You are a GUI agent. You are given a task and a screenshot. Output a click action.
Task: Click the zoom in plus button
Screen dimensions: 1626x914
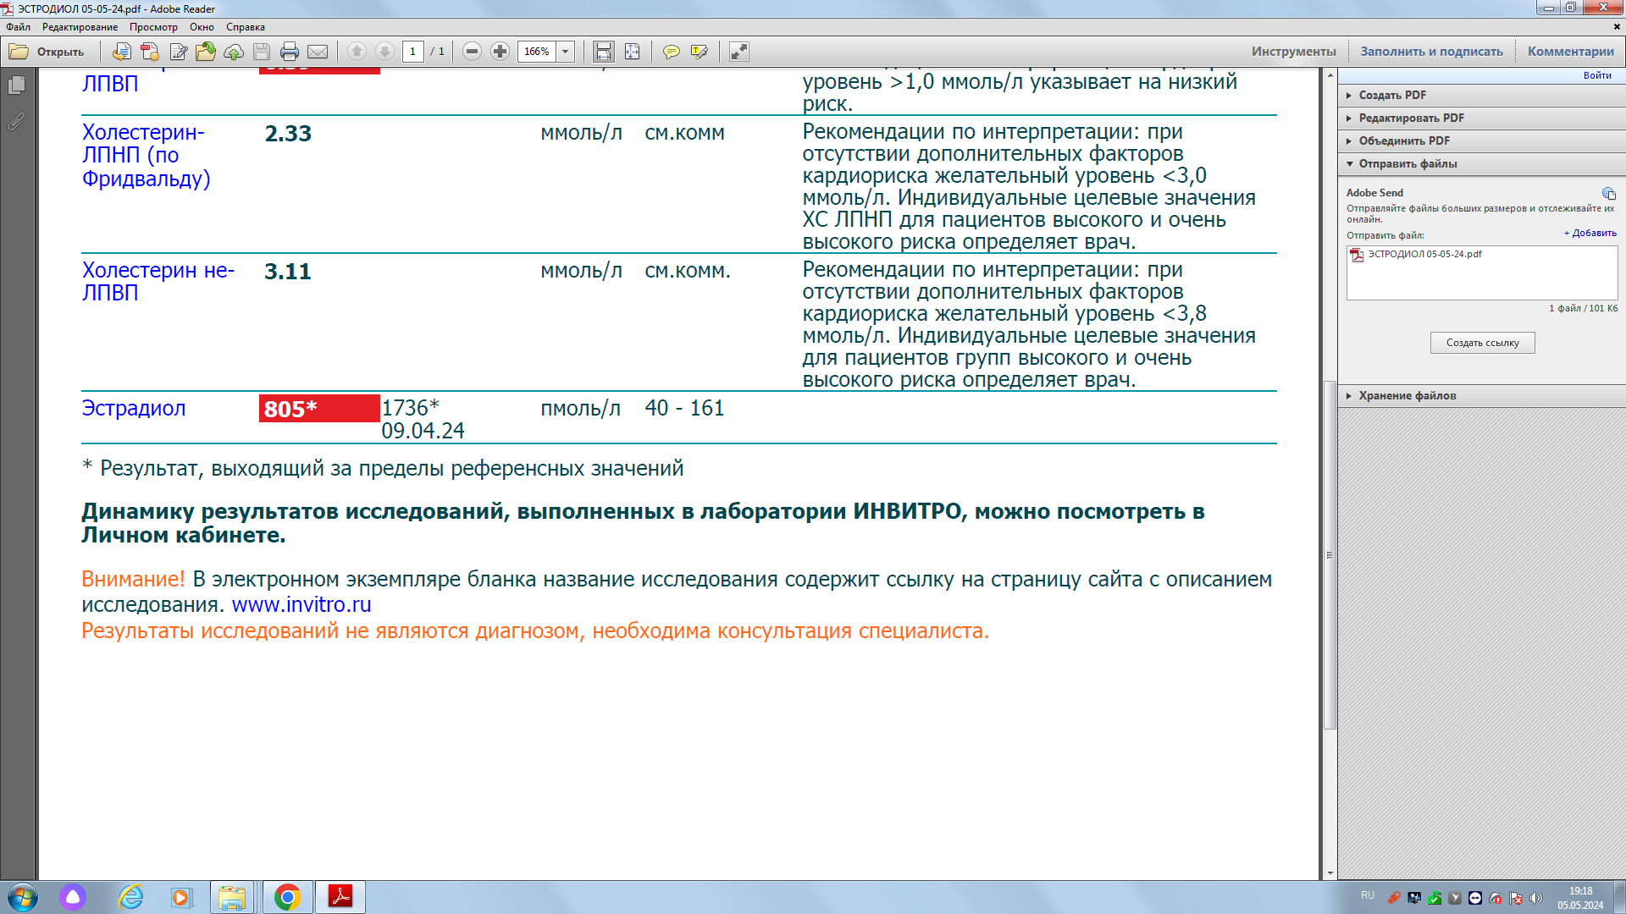pyautogui.click(x=501, y=52)
